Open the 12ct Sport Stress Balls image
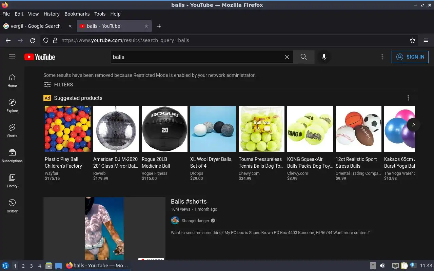The width and height of the screenshot is (434, 271). tap(358, 129)
